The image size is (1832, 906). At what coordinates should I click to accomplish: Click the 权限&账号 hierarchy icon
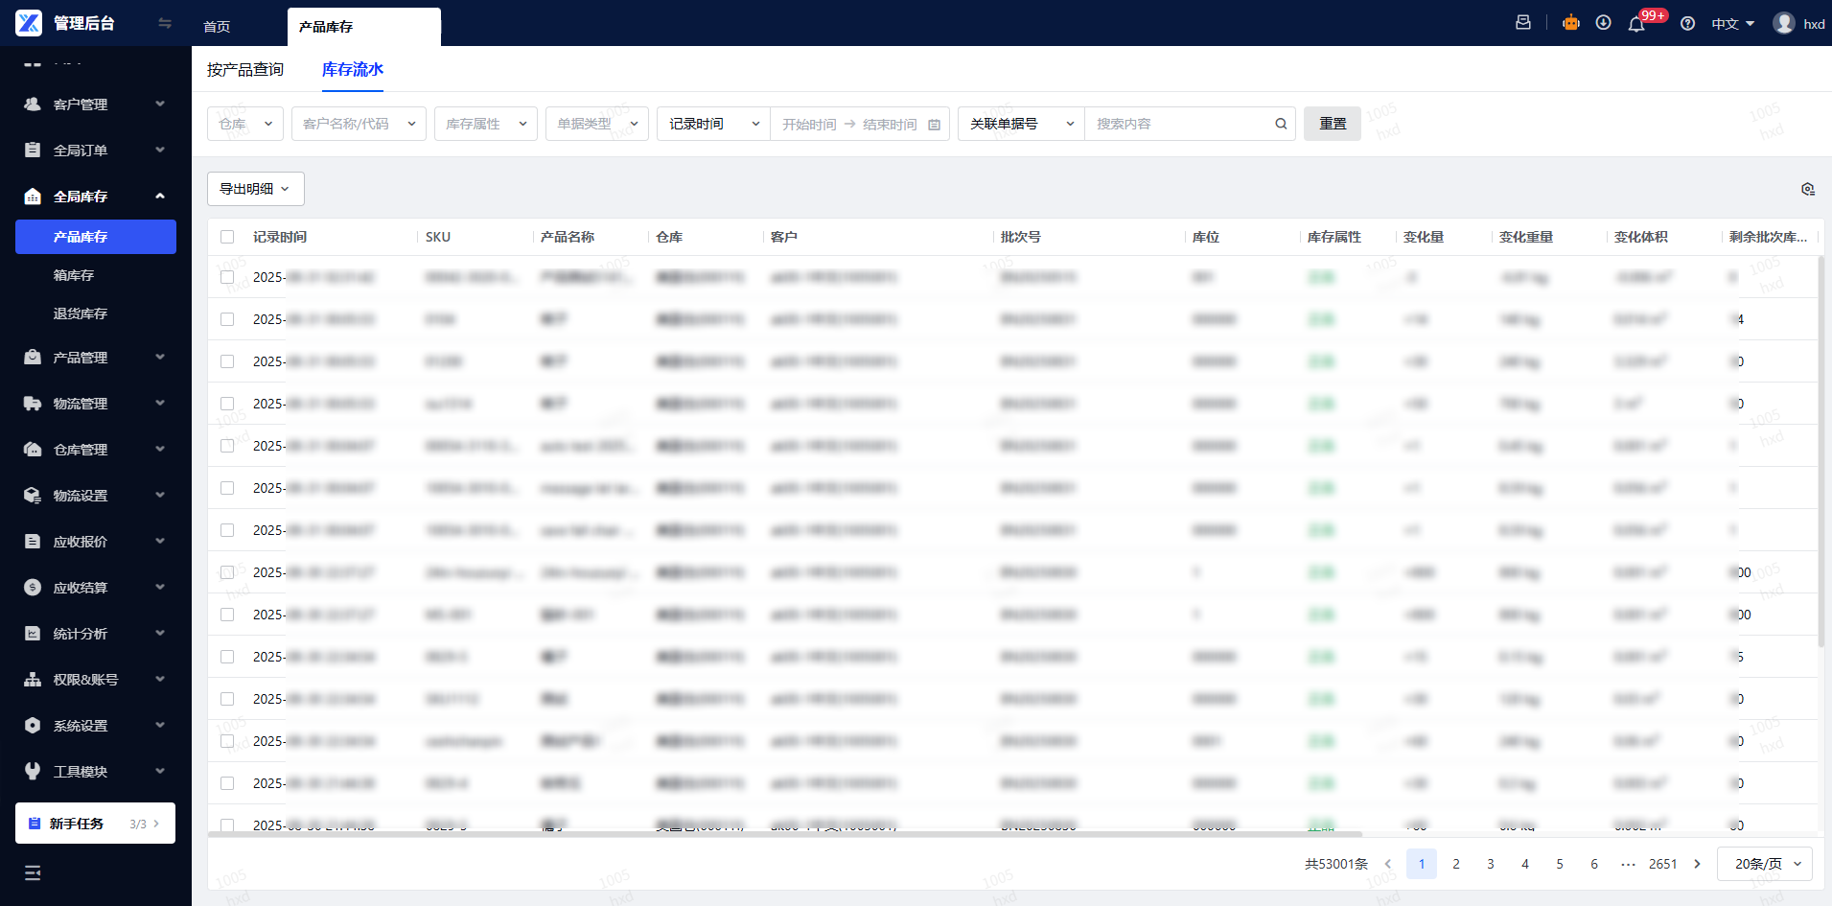(x=33, y=679)
